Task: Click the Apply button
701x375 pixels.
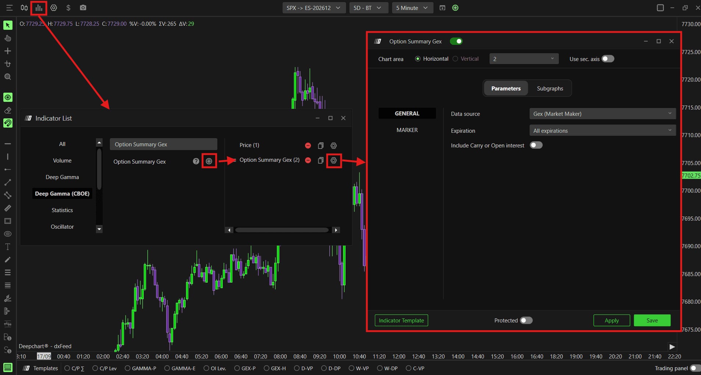Action: 612,320
